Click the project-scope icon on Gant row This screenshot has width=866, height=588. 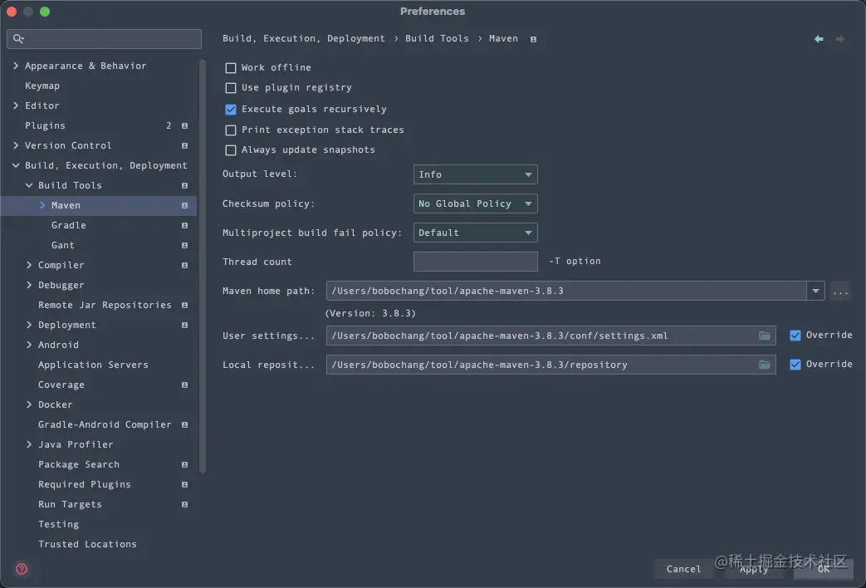pyautogui.click(x=184, y=245)
